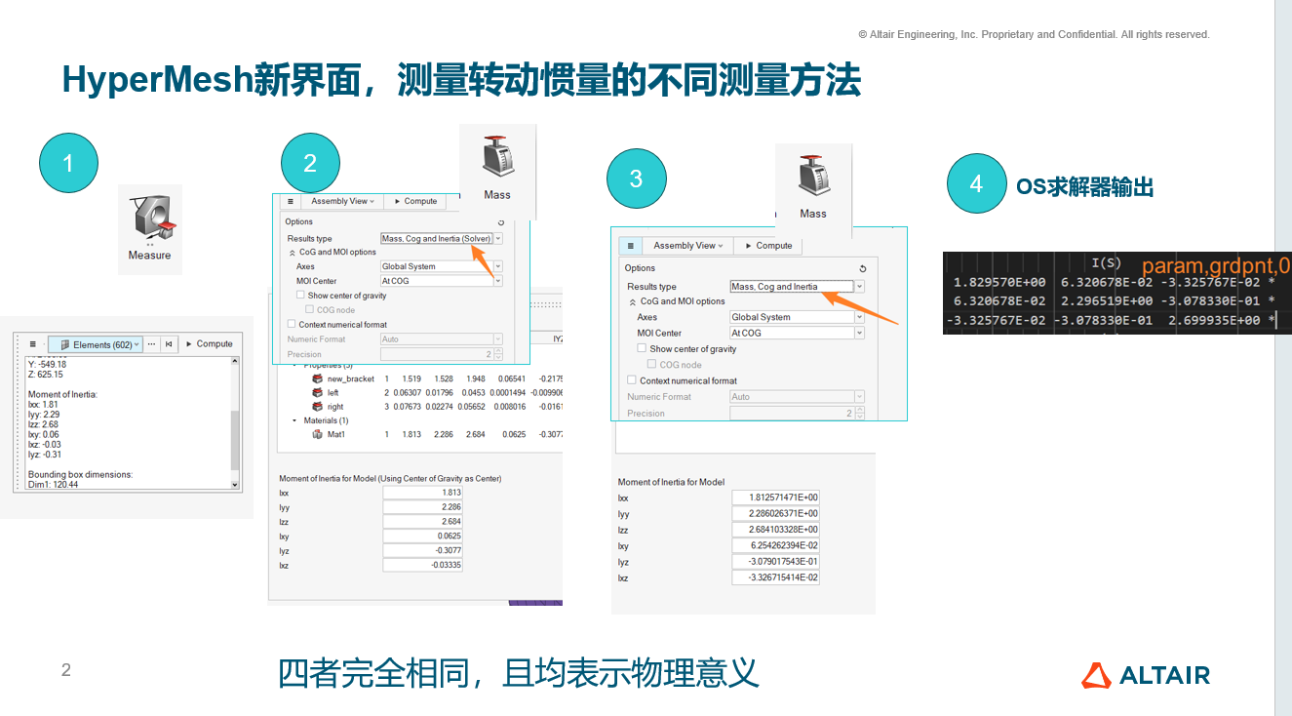Viewport: 1292px width, 716px height.
Task: Click the refresh icon in Options panel 3
Action: (862, 267)
